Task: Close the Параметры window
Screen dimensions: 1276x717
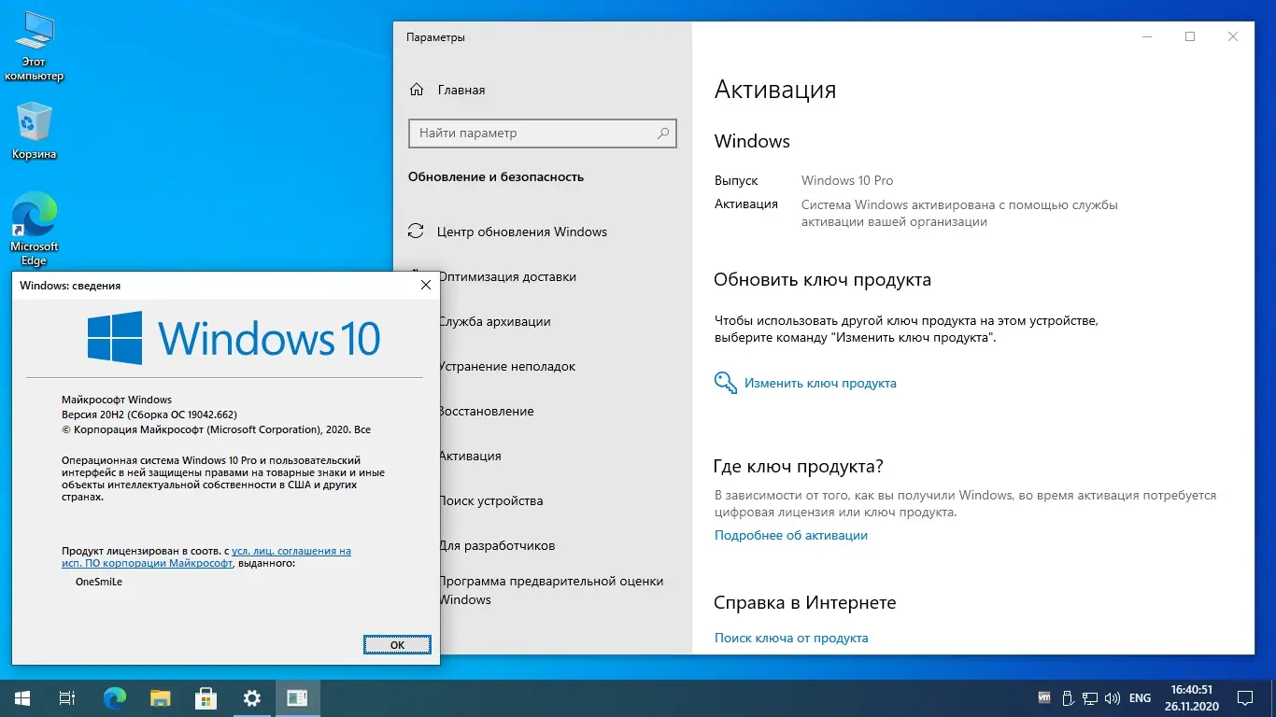Action: (1233, 36)
